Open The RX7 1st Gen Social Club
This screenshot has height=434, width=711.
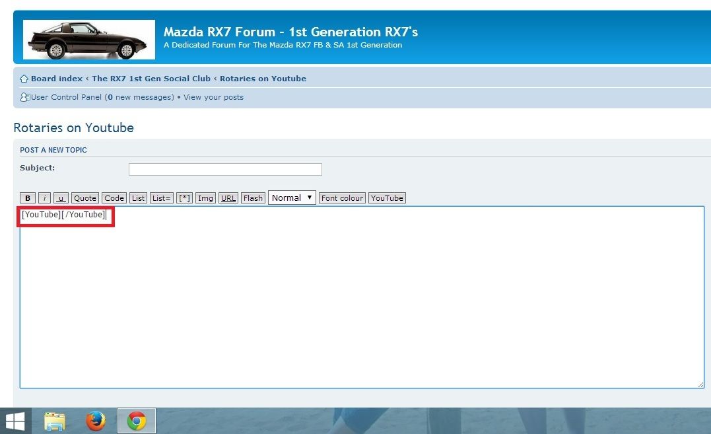[x=151, y=79]
